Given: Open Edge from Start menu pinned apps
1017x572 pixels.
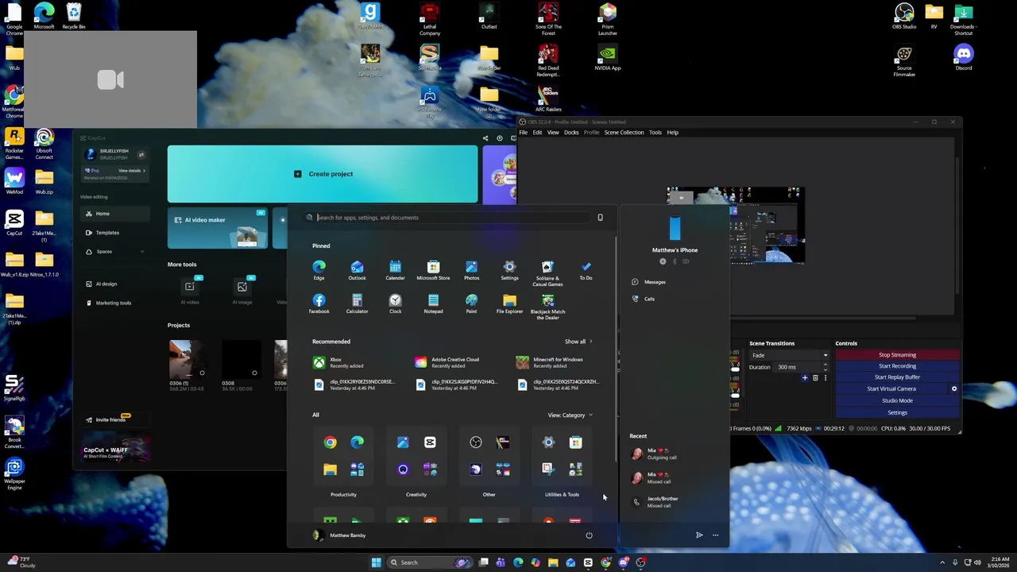Looking at the screenshot, I should coord(319,270).
